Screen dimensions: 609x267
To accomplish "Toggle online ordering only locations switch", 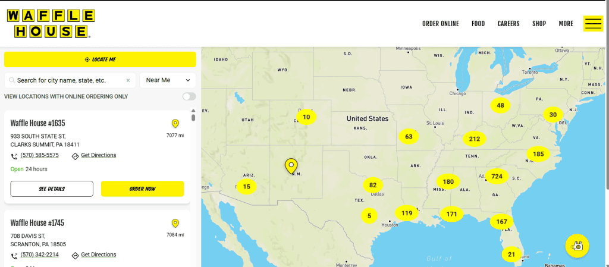I will tap(189, 96).
